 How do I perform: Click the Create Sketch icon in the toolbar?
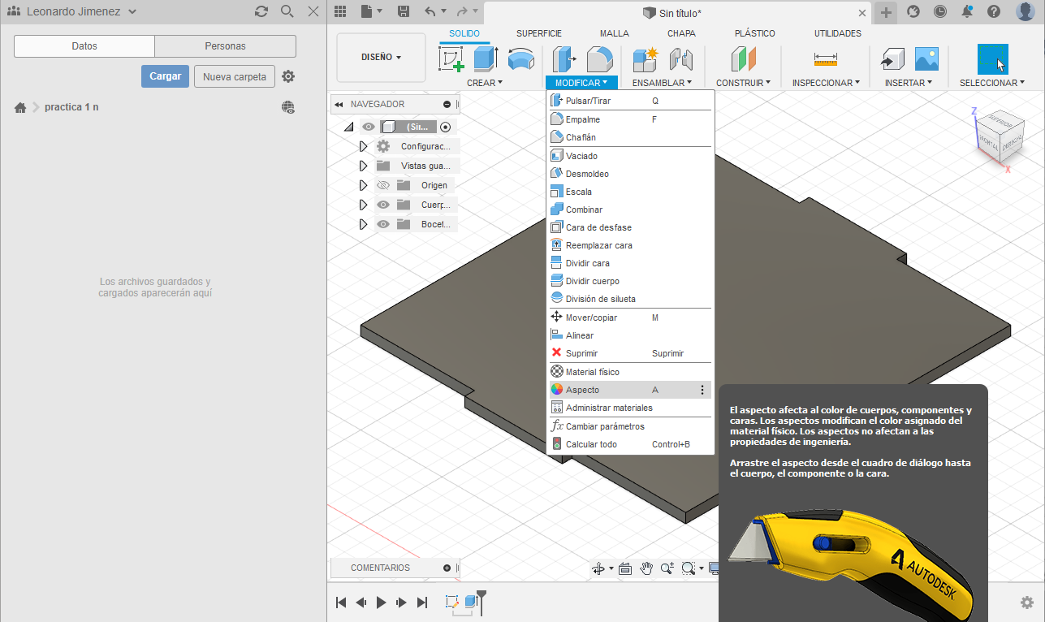tap(451, 58)
